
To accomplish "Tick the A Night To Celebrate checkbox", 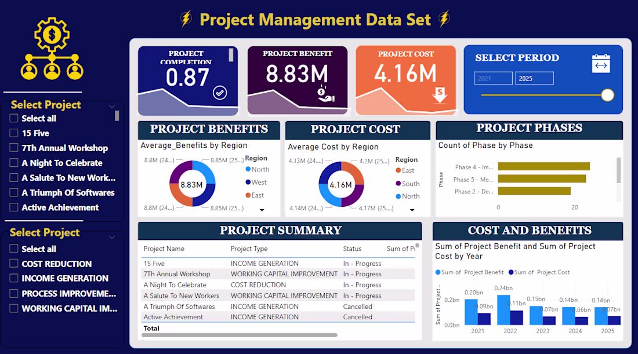I will [14, 163].
